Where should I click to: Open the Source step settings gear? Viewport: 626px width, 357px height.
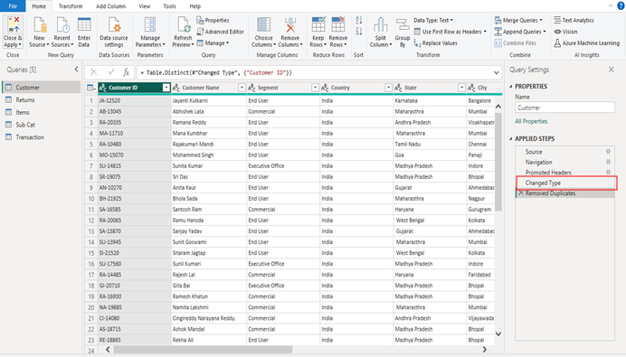(x=608, y=152)
